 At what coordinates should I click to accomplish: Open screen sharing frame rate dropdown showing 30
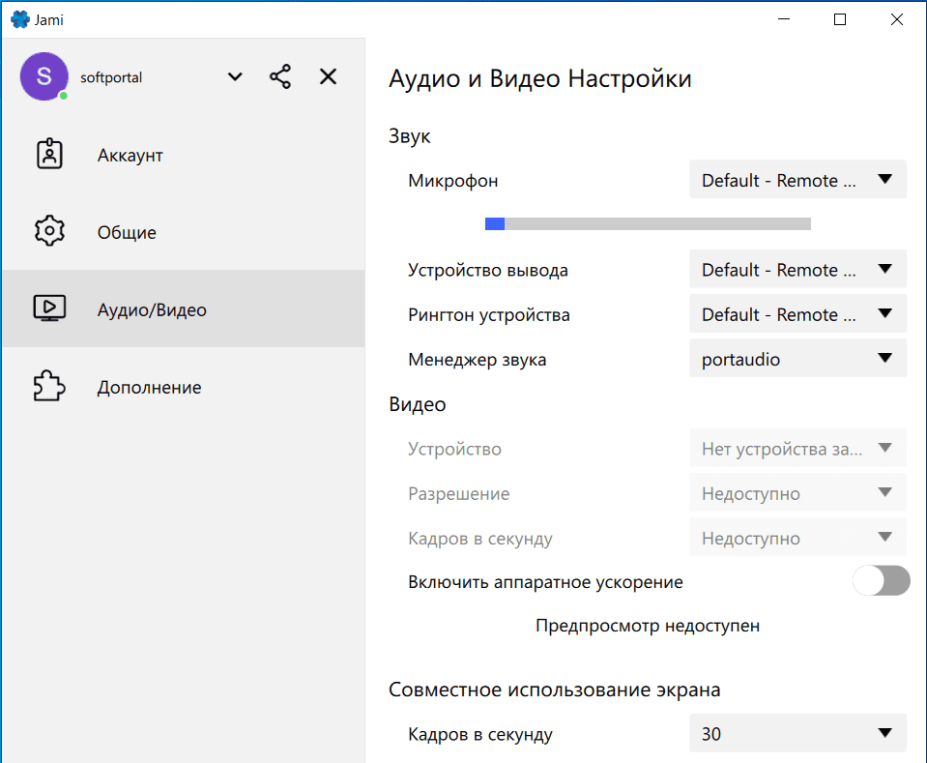coord(797,733)
